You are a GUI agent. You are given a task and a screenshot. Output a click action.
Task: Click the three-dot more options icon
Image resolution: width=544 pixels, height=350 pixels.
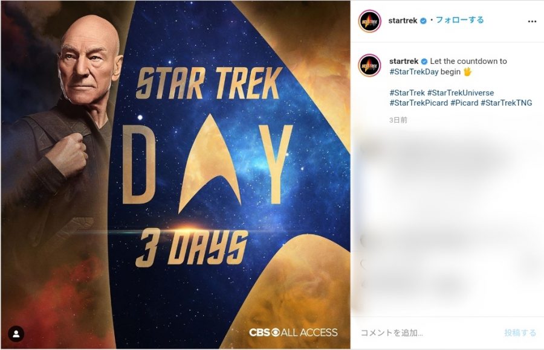532,22
